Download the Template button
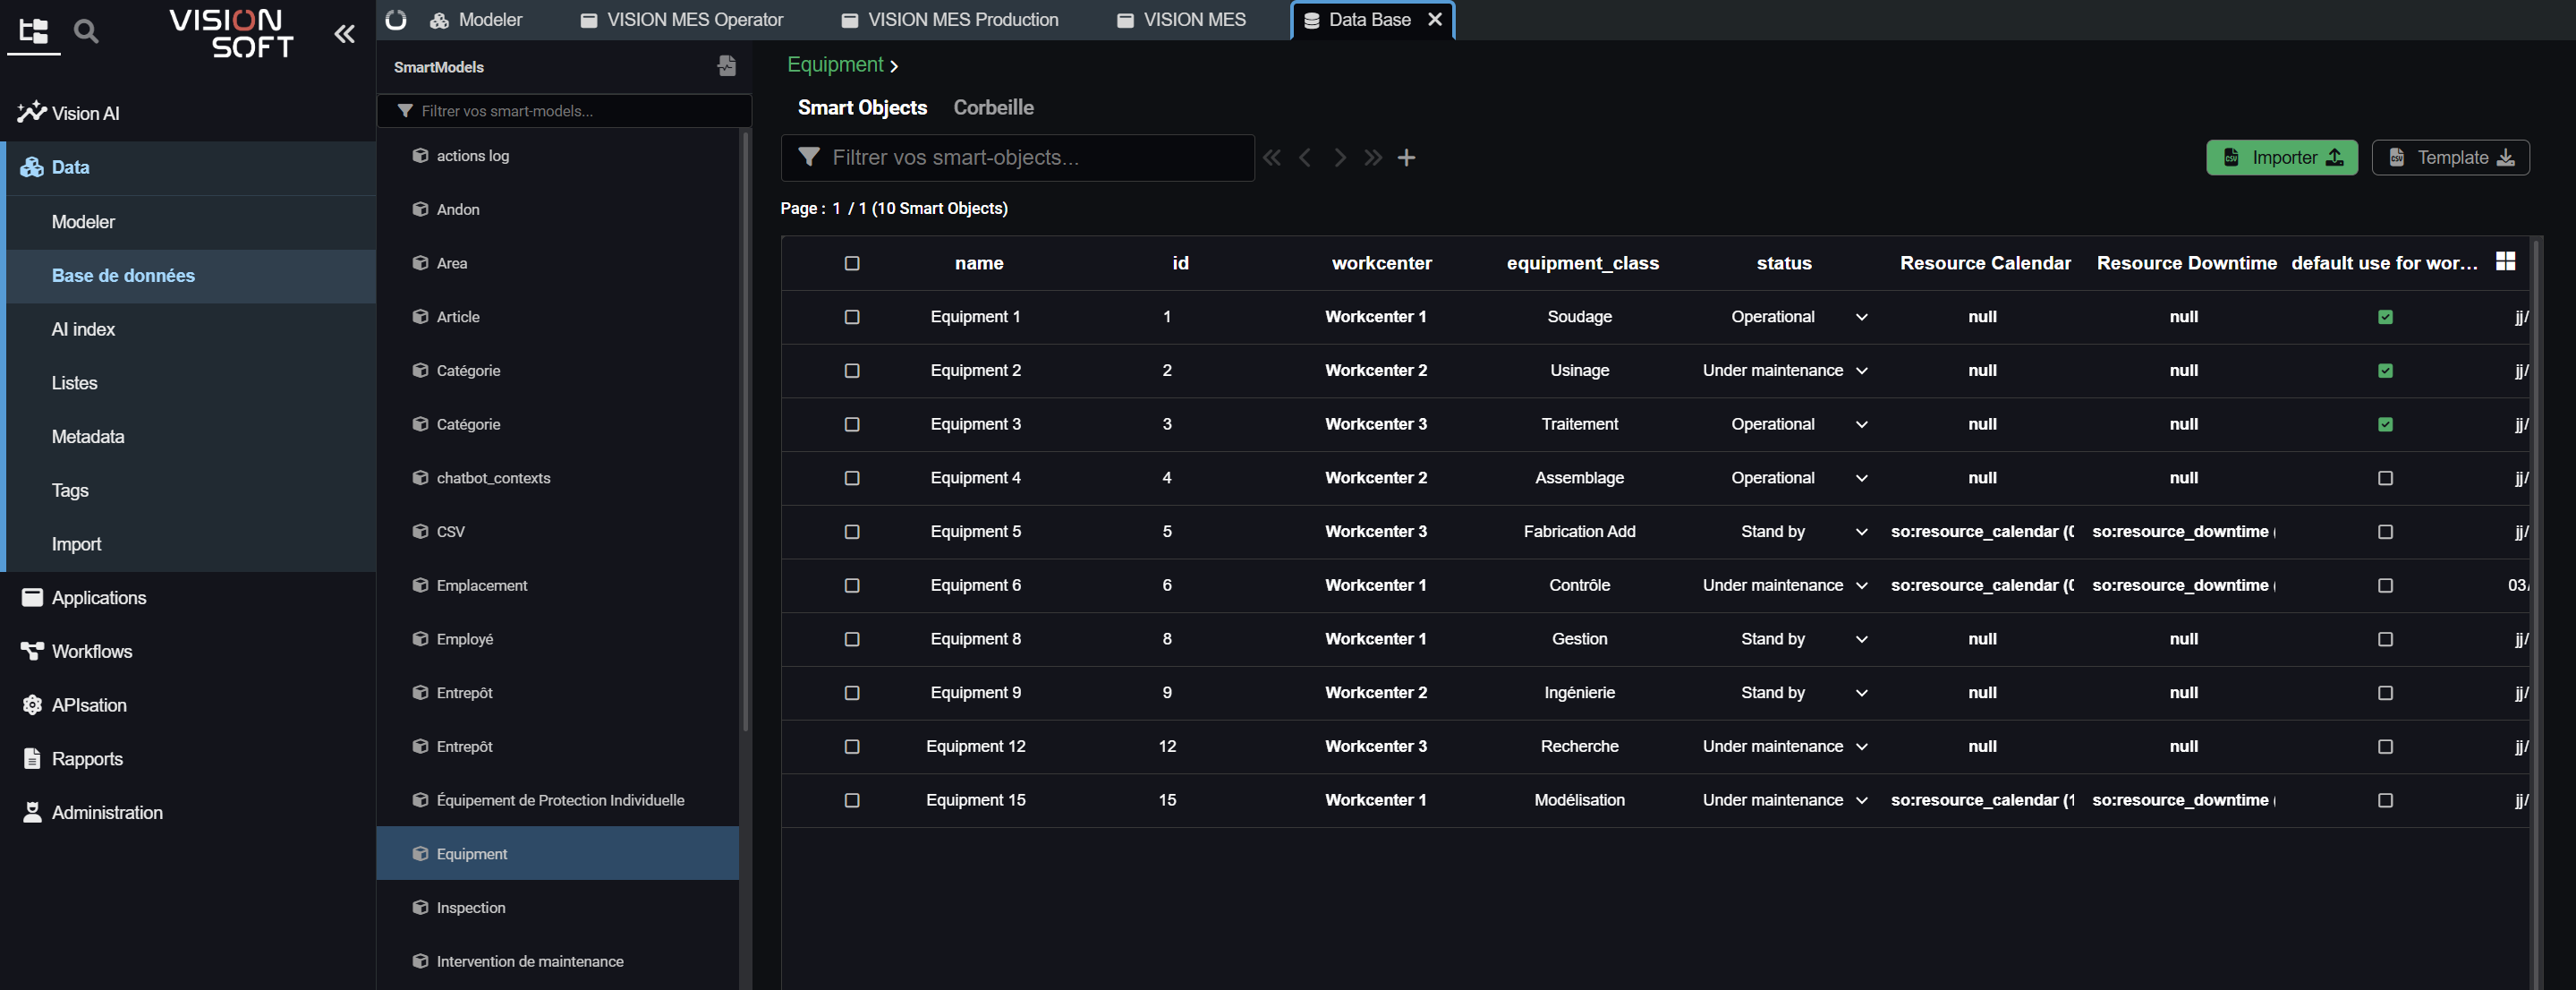This screenshot has height=990, width=2576. tap(2450, 158)
